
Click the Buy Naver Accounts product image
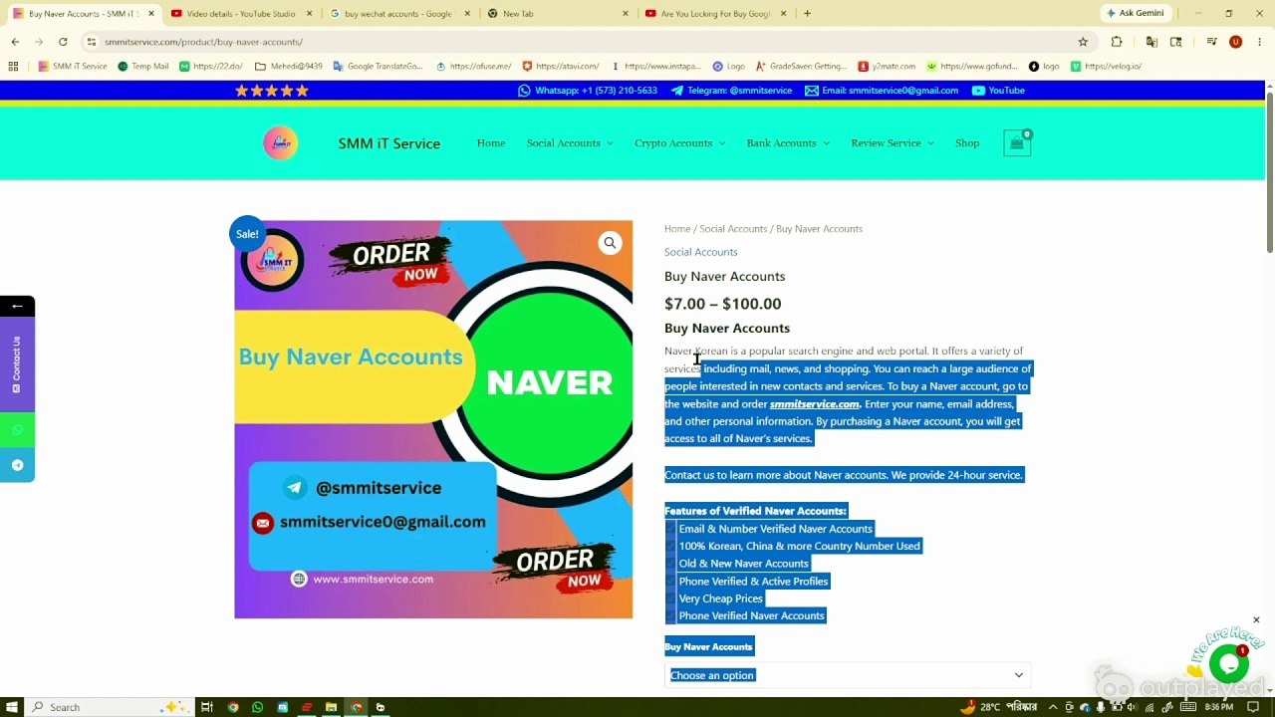click(433, 419)
